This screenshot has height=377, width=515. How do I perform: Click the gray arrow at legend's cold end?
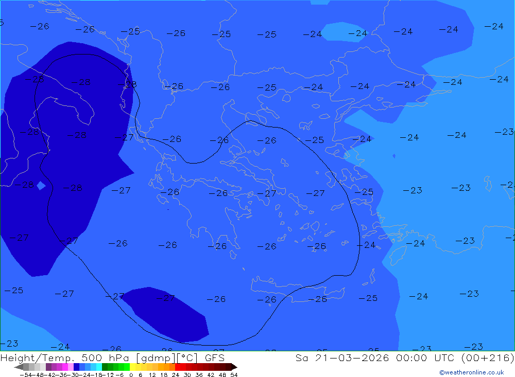click(x=19, y=367)
